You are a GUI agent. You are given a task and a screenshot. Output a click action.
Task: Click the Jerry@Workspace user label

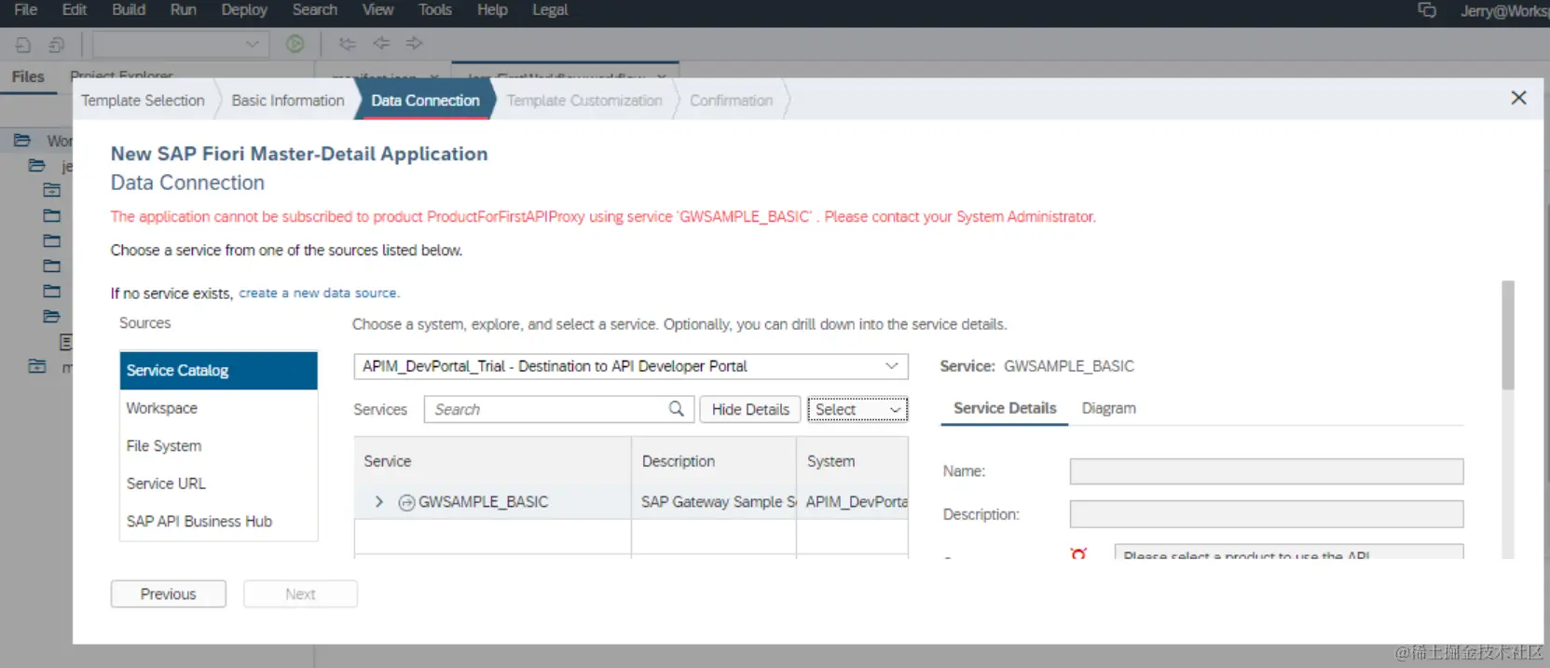(1504, 10)
